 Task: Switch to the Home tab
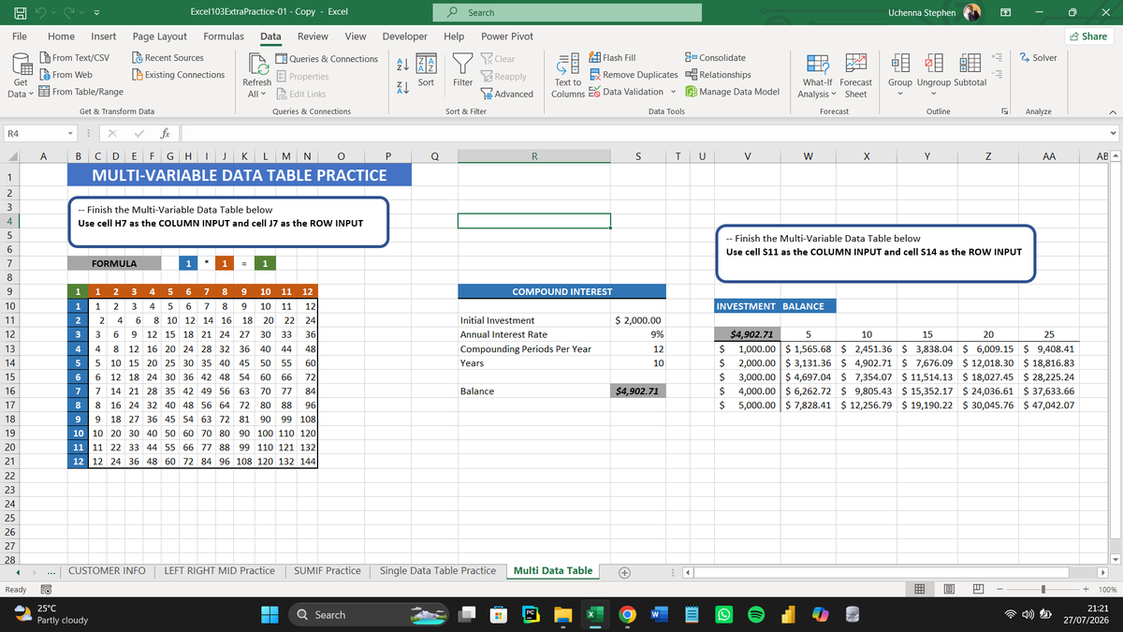point(61,36)
